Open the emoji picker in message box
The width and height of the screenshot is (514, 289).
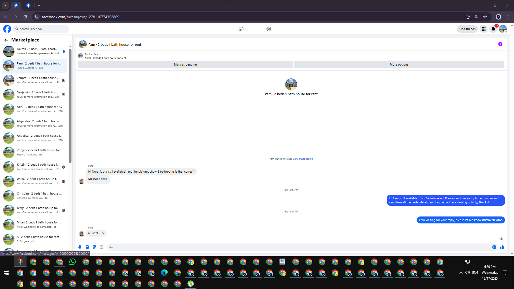[x=494, y=247]
